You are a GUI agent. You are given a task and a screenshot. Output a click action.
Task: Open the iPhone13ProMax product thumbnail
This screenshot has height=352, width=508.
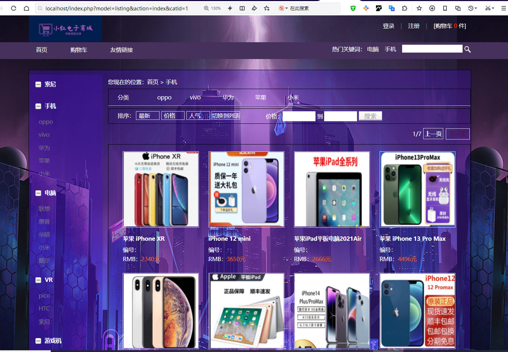pos(417,189)
